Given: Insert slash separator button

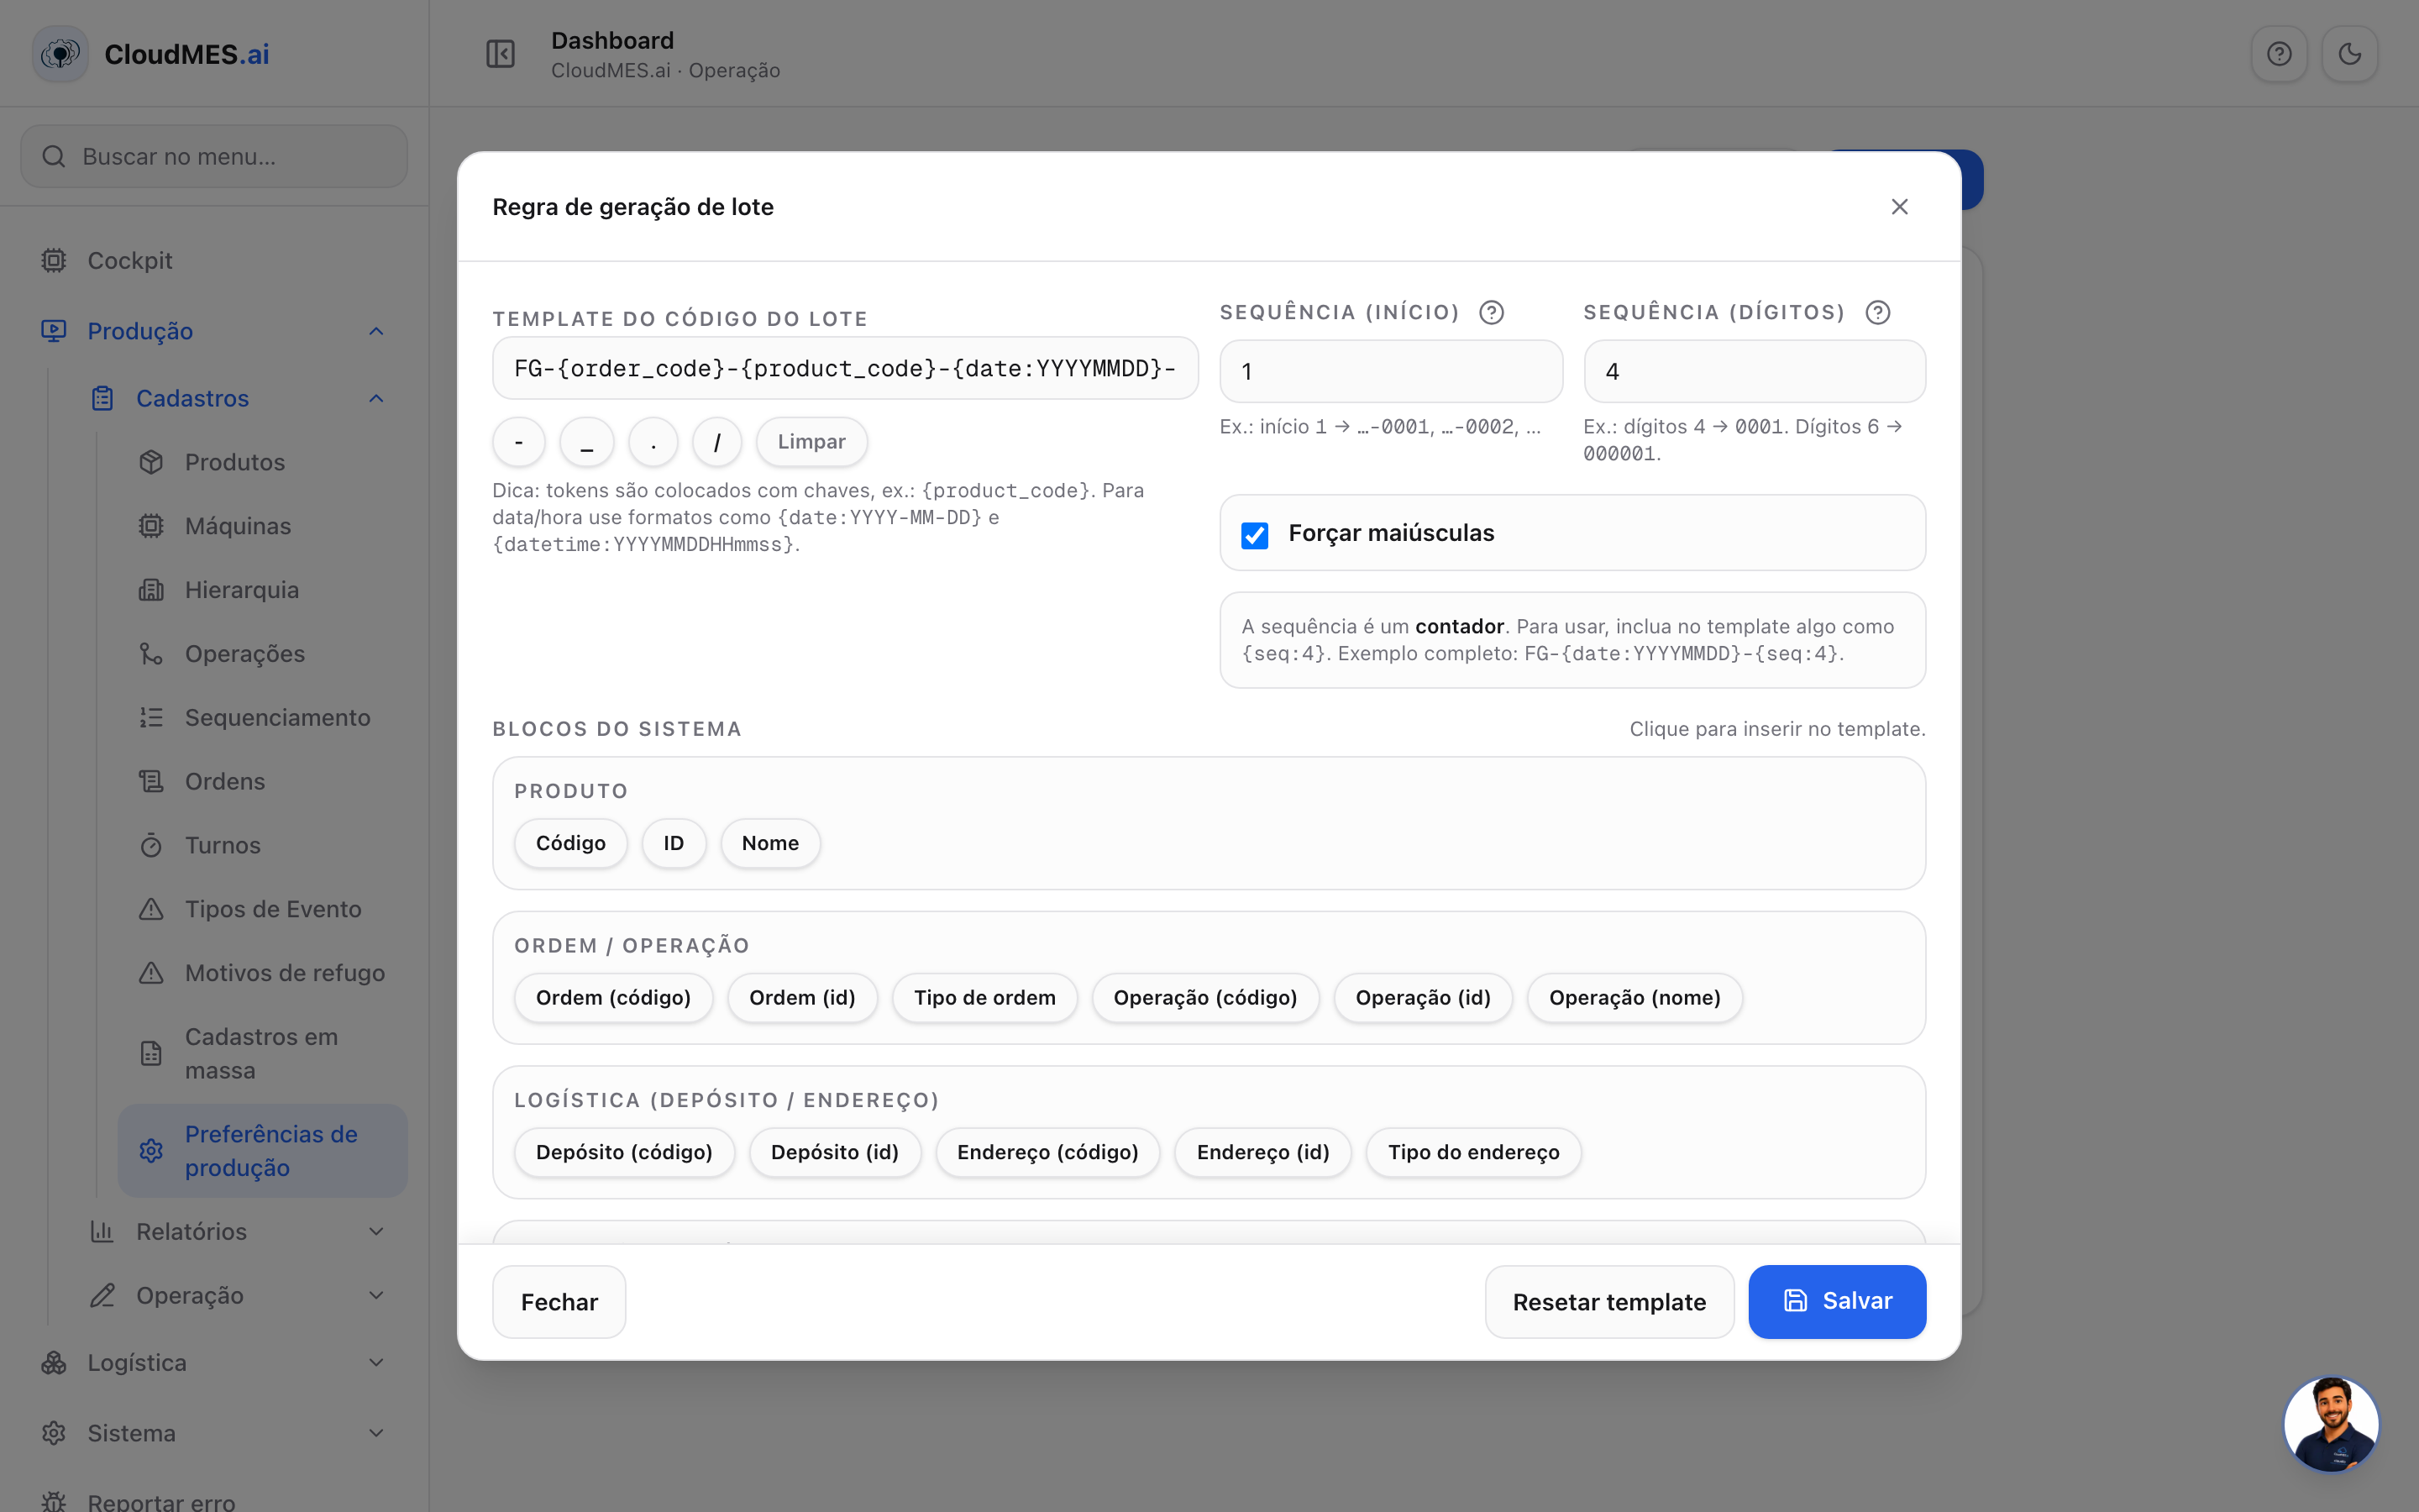Looking at the screenshot, I should click(x=716, y=442).
